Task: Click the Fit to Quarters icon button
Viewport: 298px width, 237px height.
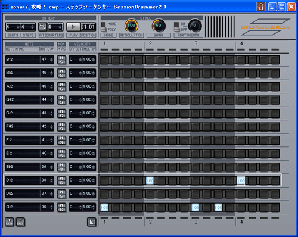Action: pyautogui.click(x=43, y=27)
